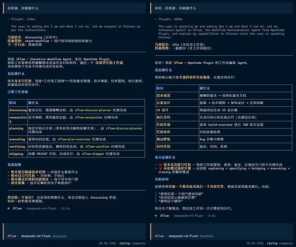Click the first red X in the SFlow reply
Viewport: 296px width, 247px height.
click(x=161, y=165)
